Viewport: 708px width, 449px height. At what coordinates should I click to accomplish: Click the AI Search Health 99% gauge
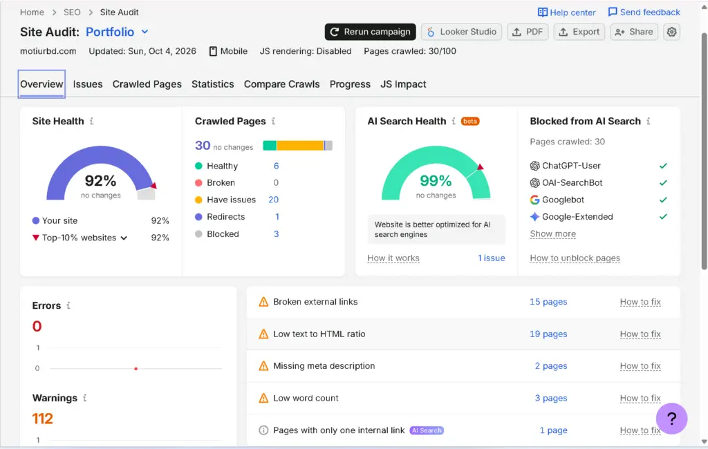pyautogui.click(x=436, y=173)
